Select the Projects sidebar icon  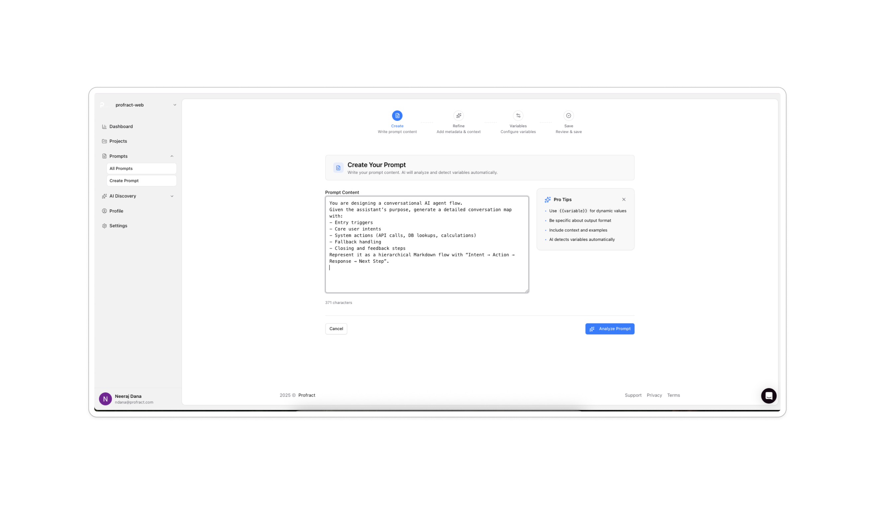pyautogui.click(x=105, y=141)
